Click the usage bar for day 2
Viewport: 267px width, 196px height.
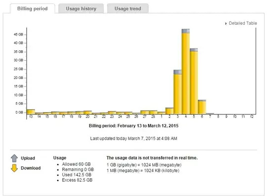point(170,111)
